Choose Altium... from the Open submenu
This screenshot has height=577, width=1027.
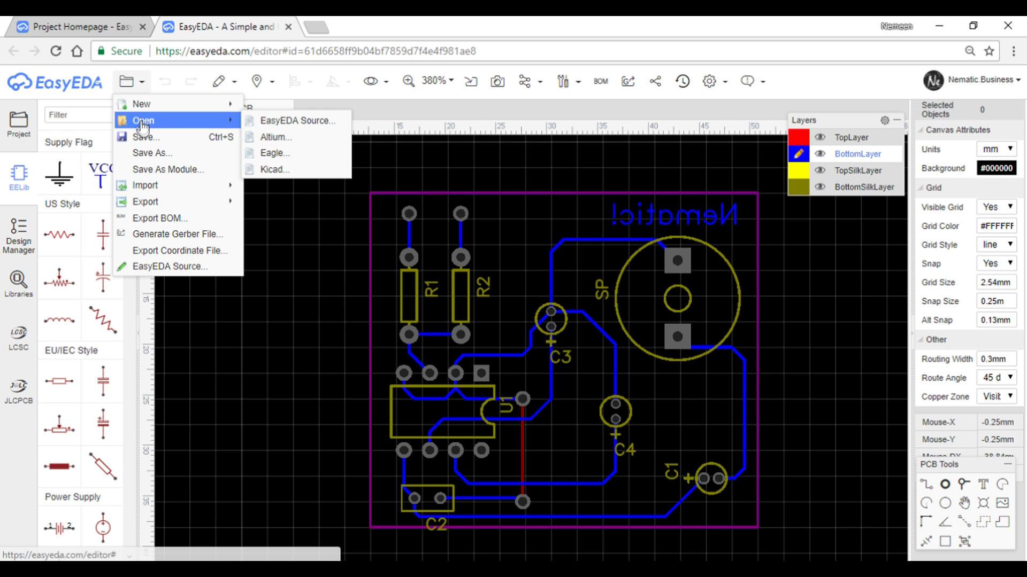(x=297, y=137)
